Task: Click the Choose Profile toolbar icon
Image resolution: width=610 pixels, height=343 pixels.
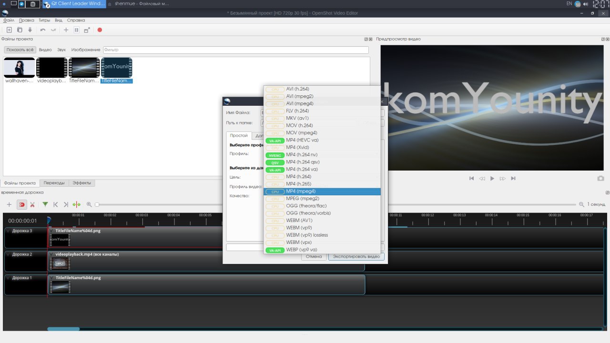Action: click(76, 30)
